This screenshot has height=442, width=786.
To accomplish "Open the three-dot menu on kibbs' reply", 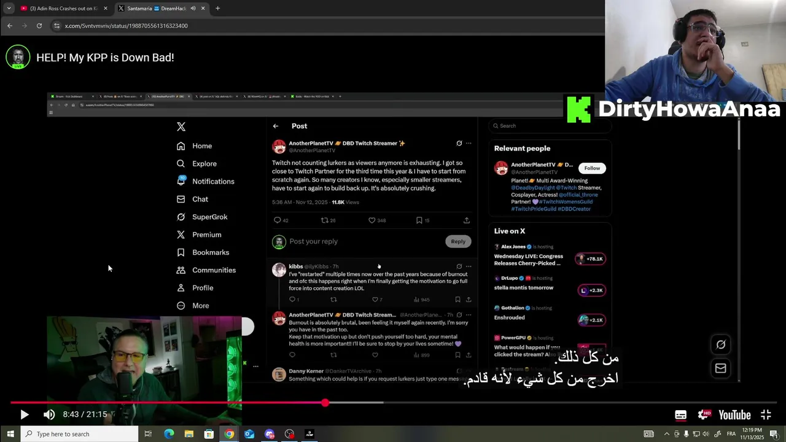I will pyautogui.click(x=469, y=266).
